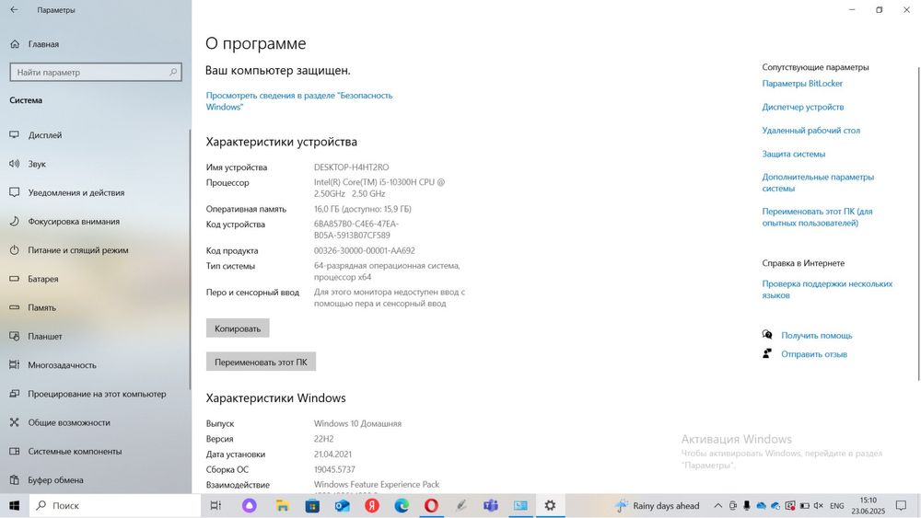
Task: Click the OneDrive cloud tray icon
Action: point(762,506)
